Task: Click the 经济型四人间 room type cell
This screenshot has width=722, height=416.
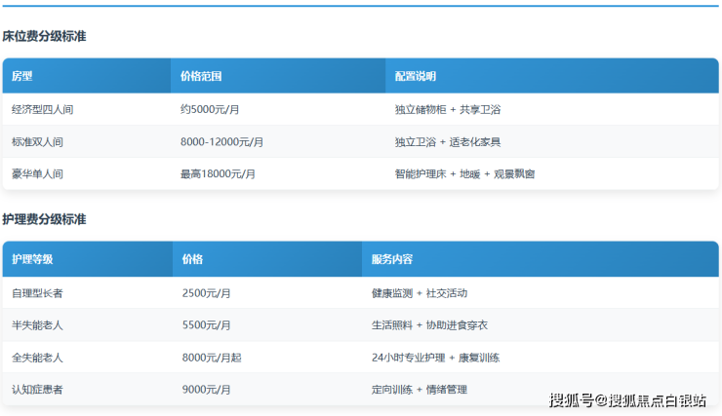Action: click(x=42, y=109)
